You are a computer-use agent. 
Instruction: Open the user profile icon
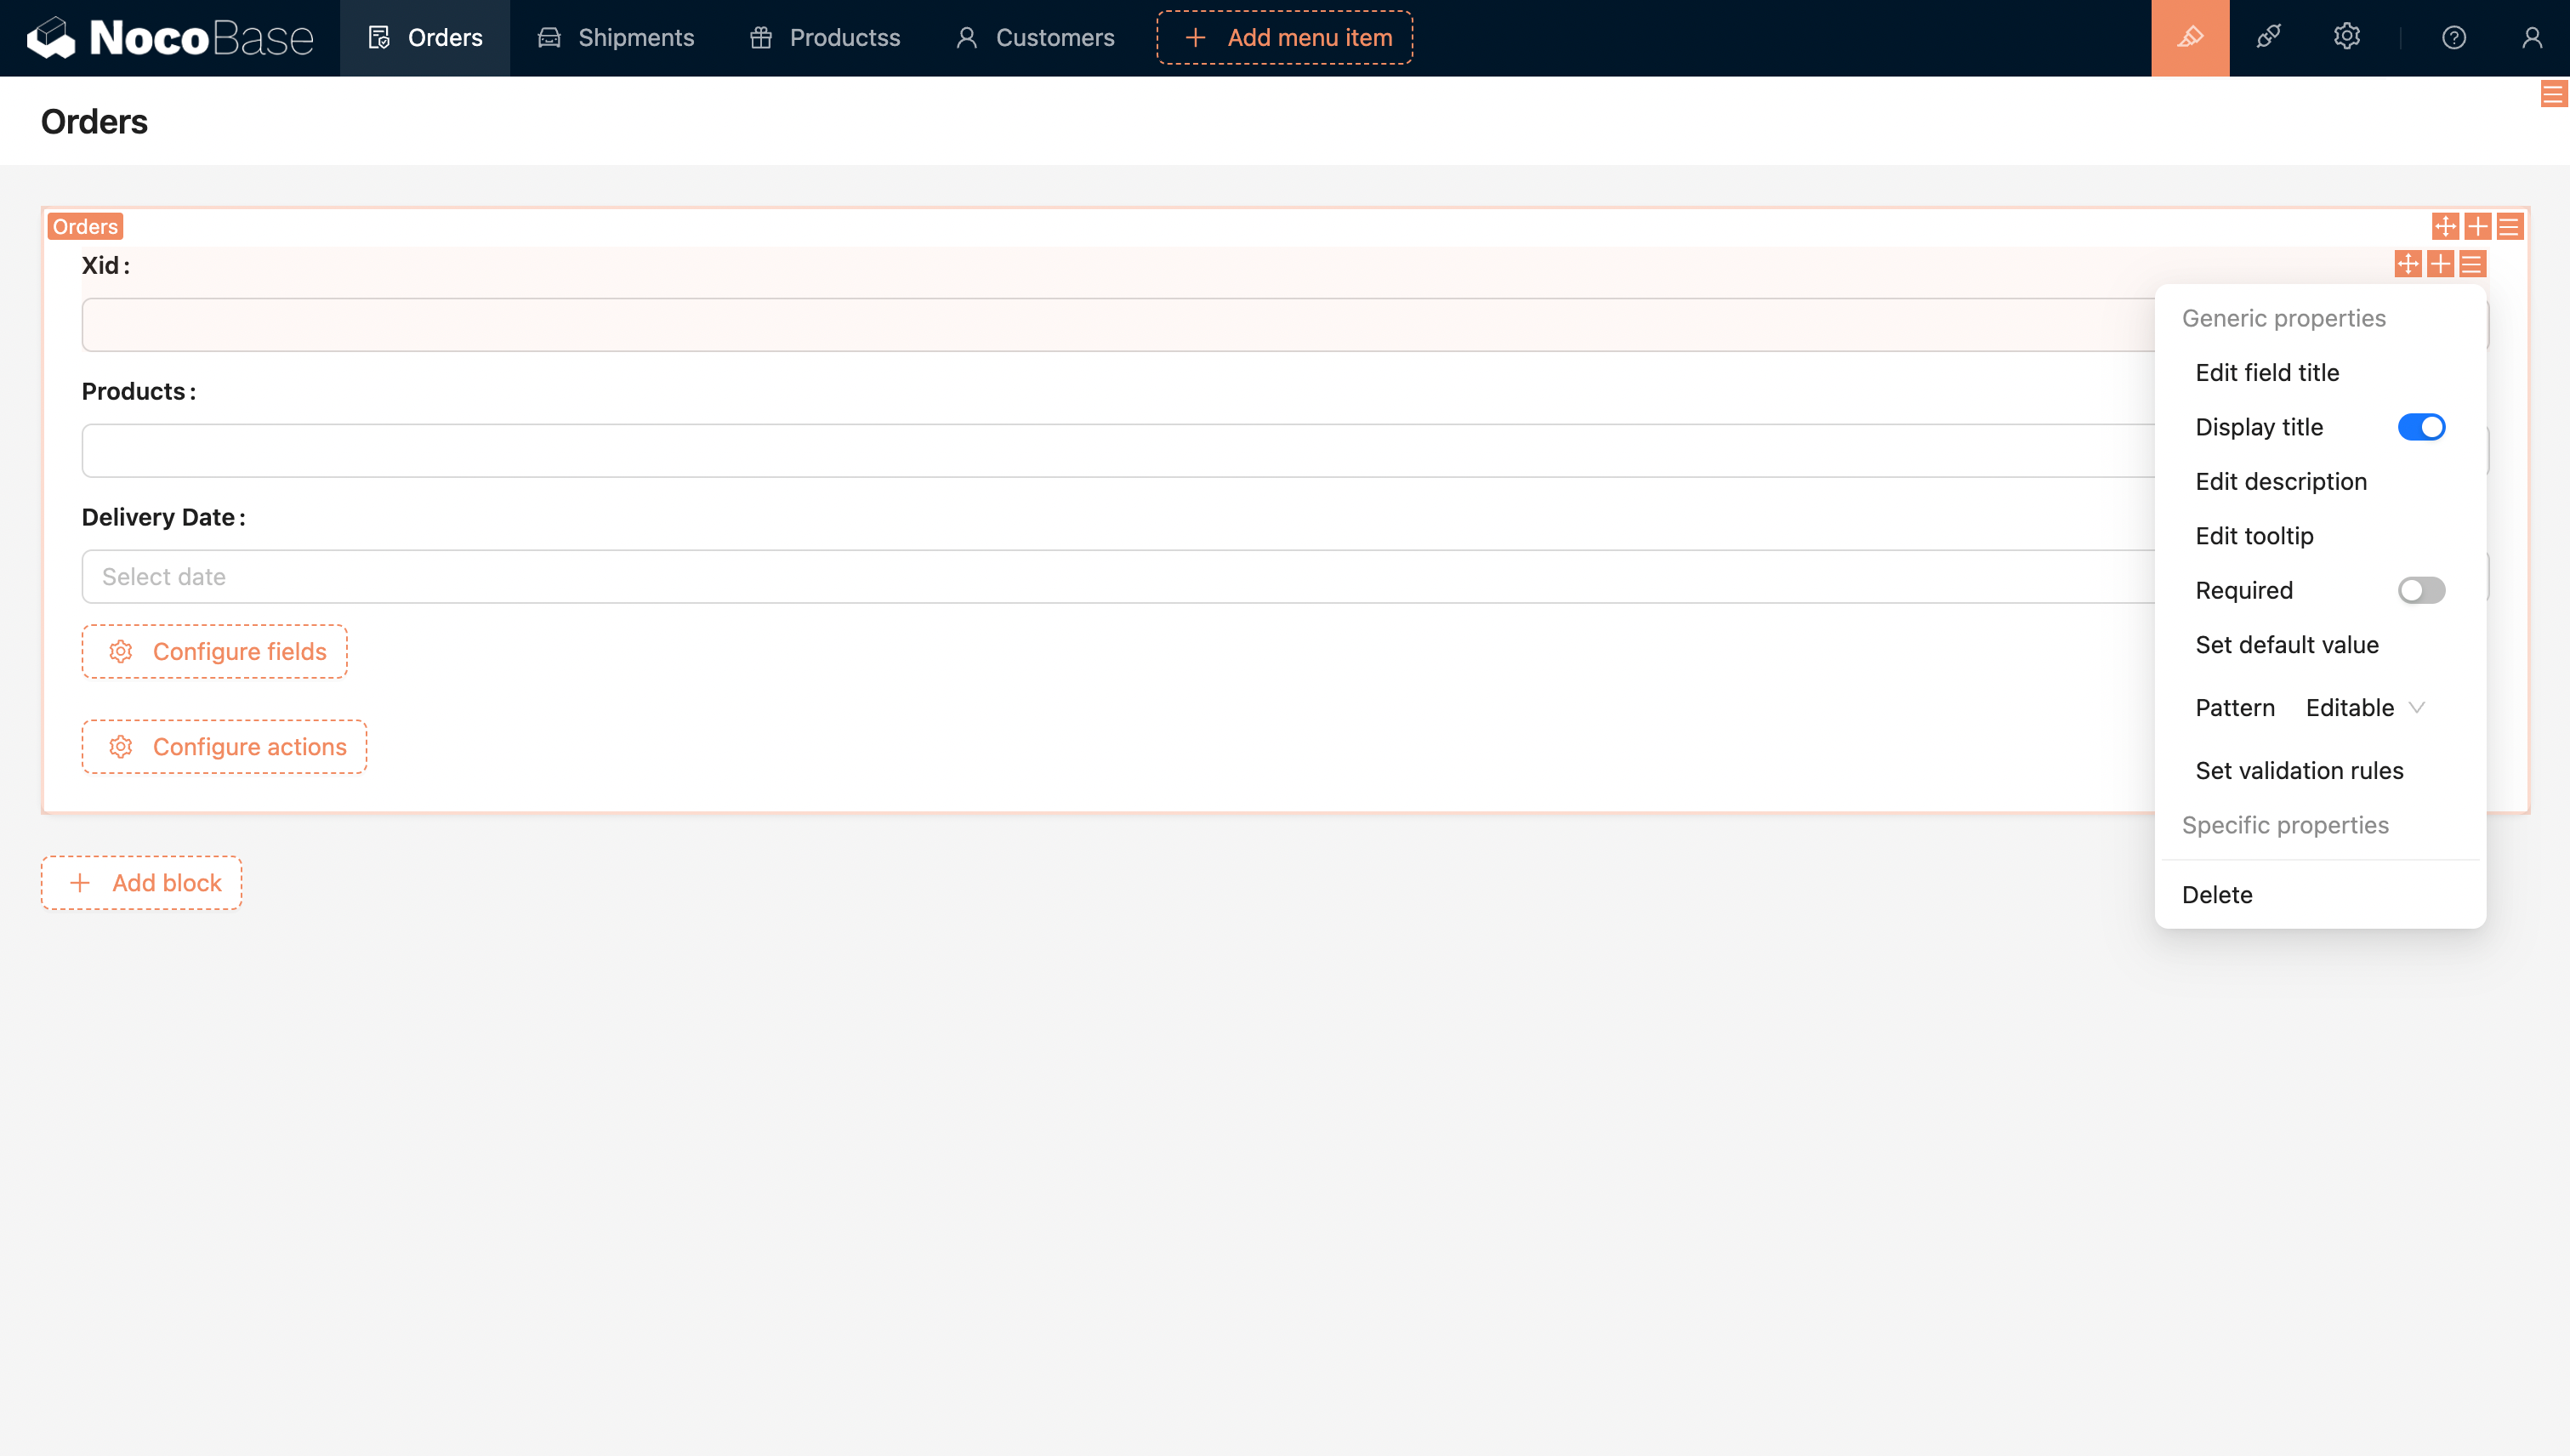pos(2532,38)
